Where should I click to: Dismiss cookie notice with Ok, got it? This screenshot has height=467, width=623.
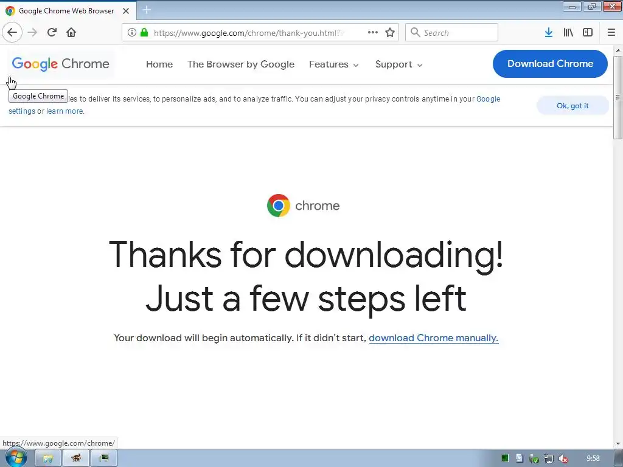tap(573, 106)
